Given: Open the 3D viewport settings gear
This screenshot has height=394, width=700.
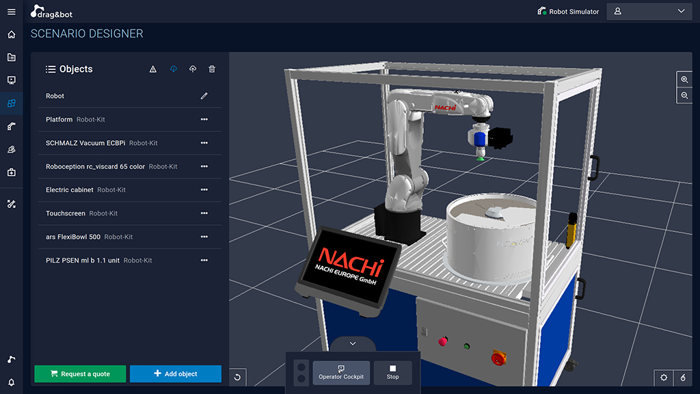Looking at the screenshot, I should click(664, 378).
